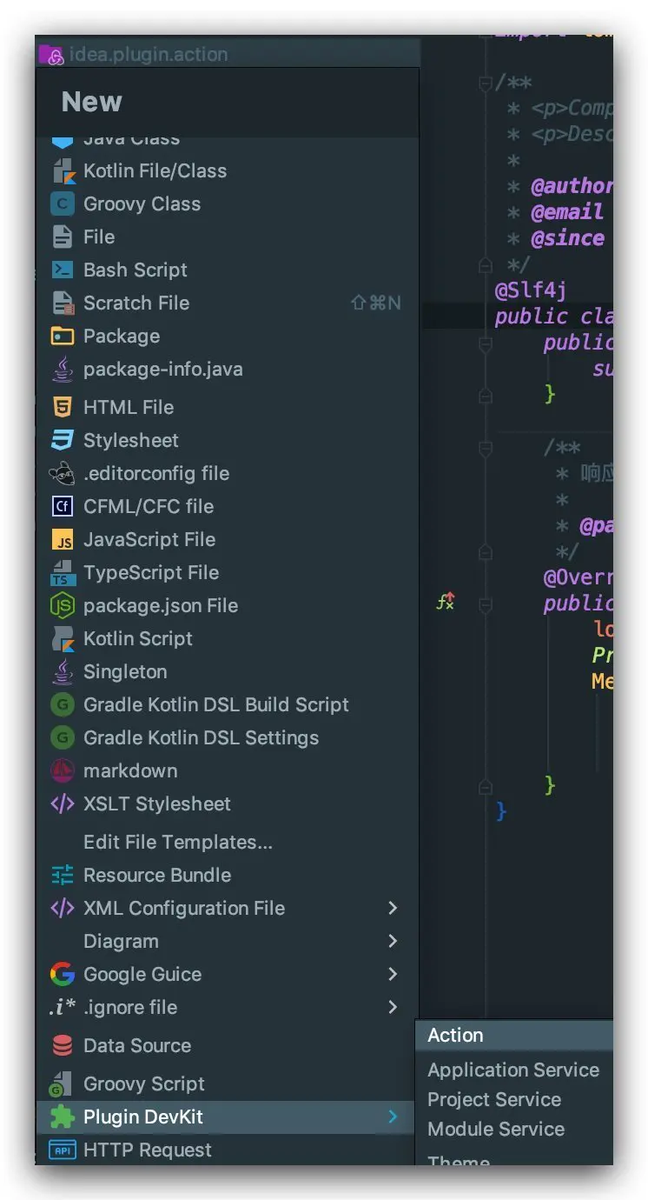Image resolution: width=648 pixels, height=1200 pixels.
Task: Select Application Service in the submenu
Action: [x=512, y=1070]
